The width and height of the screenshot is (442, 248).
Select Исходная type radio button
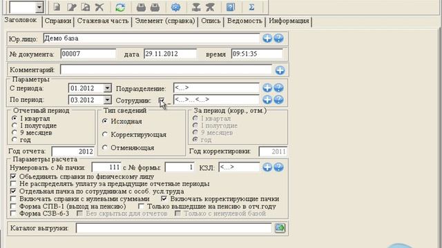point(105,121)
